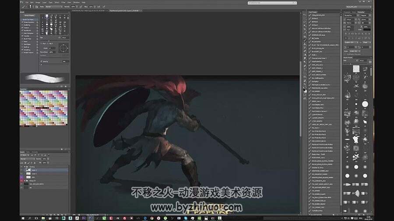Viewport: 394px width, 221px height.
Task: Select Brush Tip Shape in the Brush panel
Action: point(28,19)
